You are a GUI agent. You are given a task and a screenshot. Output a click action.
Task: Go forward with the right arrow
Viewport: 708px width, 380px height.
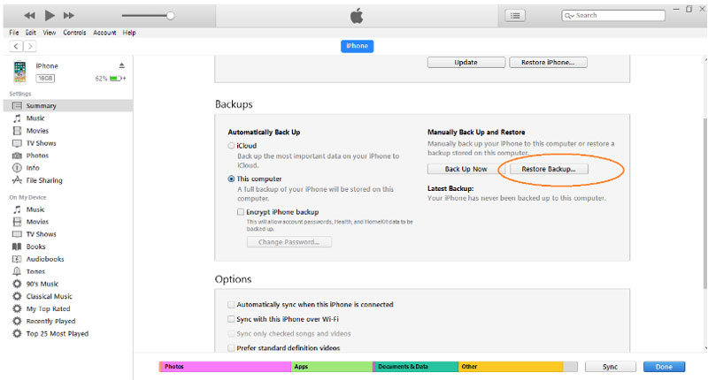click(30, 46)
